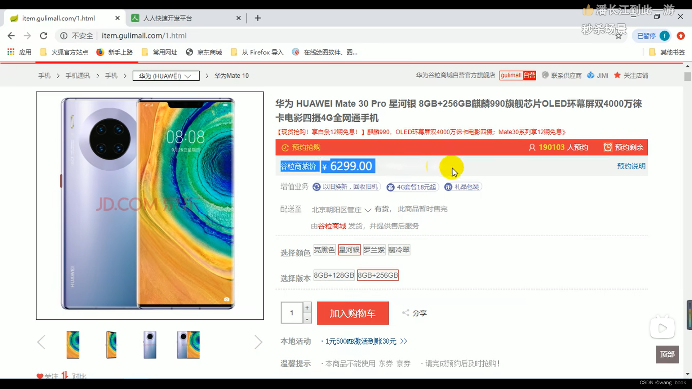Click the bilibili player floating icon
Image resolution: width=692 pixels, height=389 pixels.
coord(662,327)
